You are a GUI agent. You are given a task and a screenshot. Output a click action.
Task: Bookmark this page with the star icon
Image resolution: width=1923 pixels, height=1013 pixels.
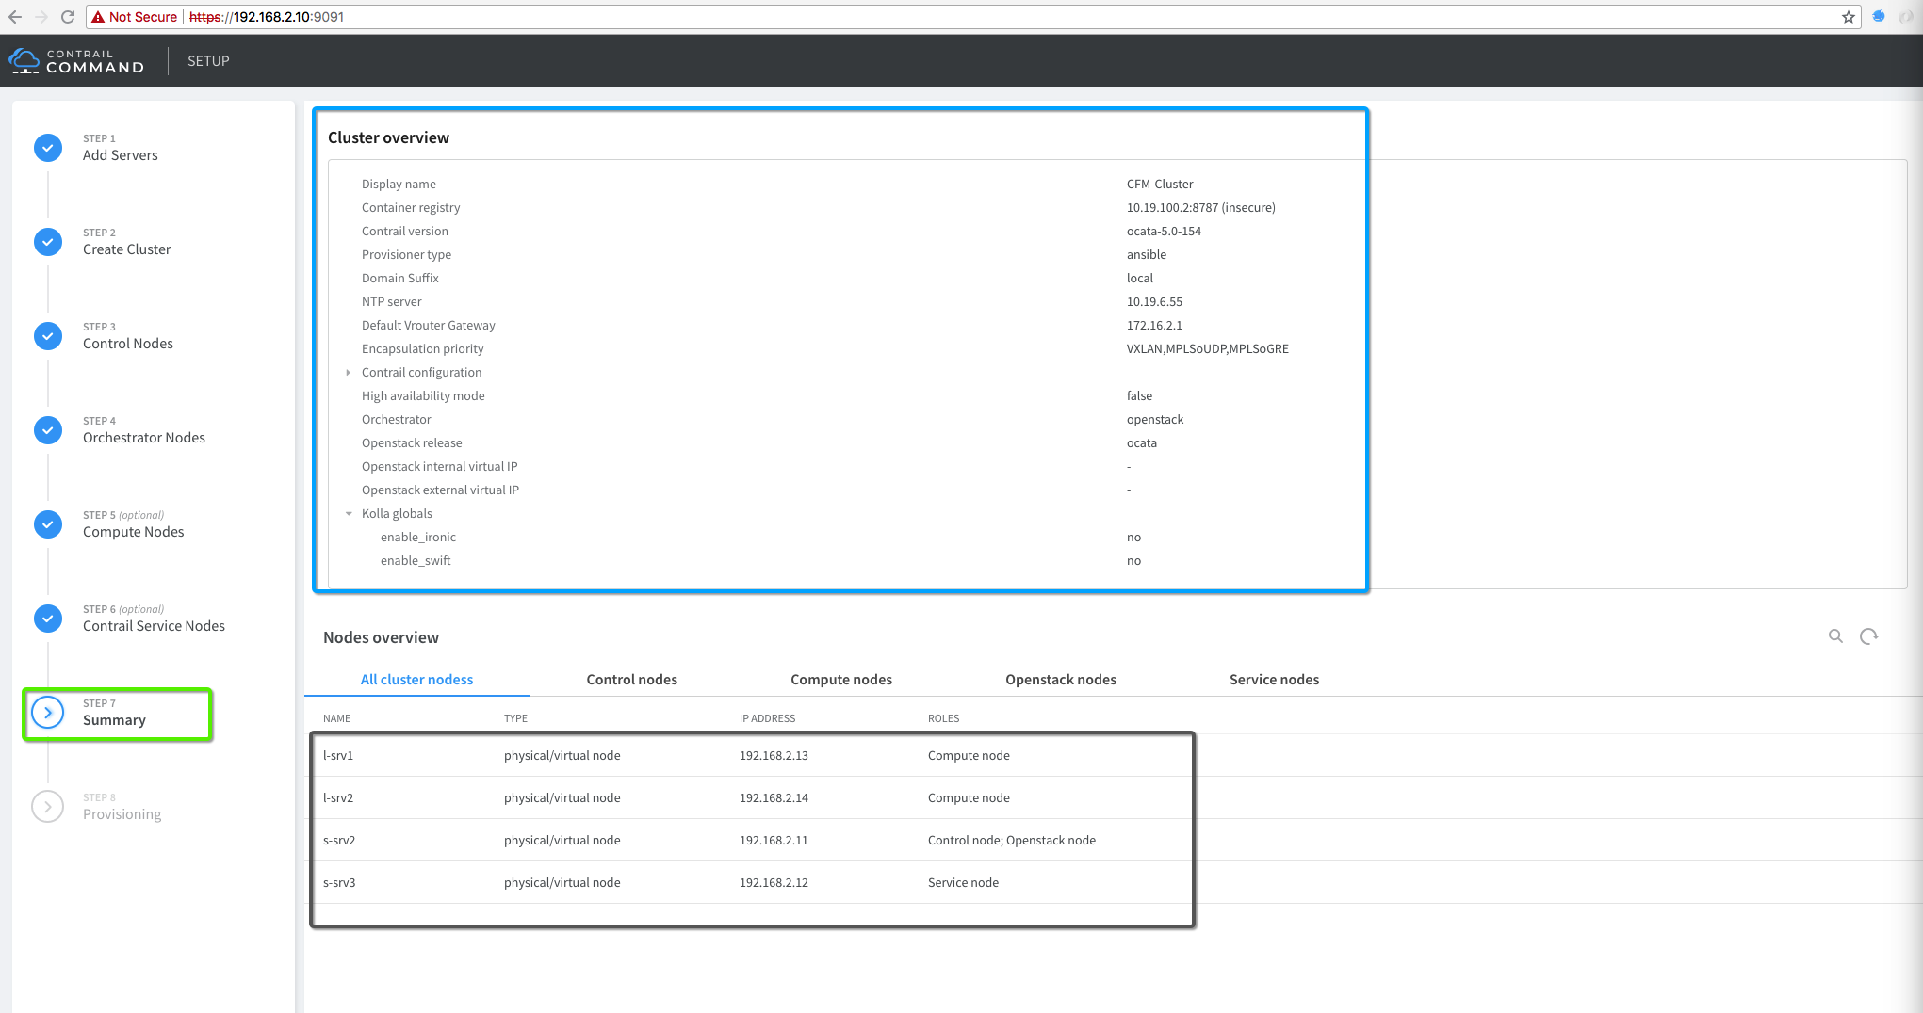tap(1849, 17)
